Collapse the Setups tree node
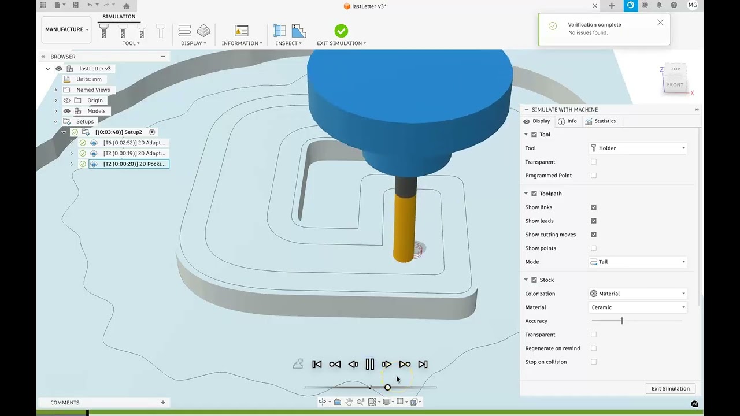Viewport: 740px width, 416px height. coord(56,121)
